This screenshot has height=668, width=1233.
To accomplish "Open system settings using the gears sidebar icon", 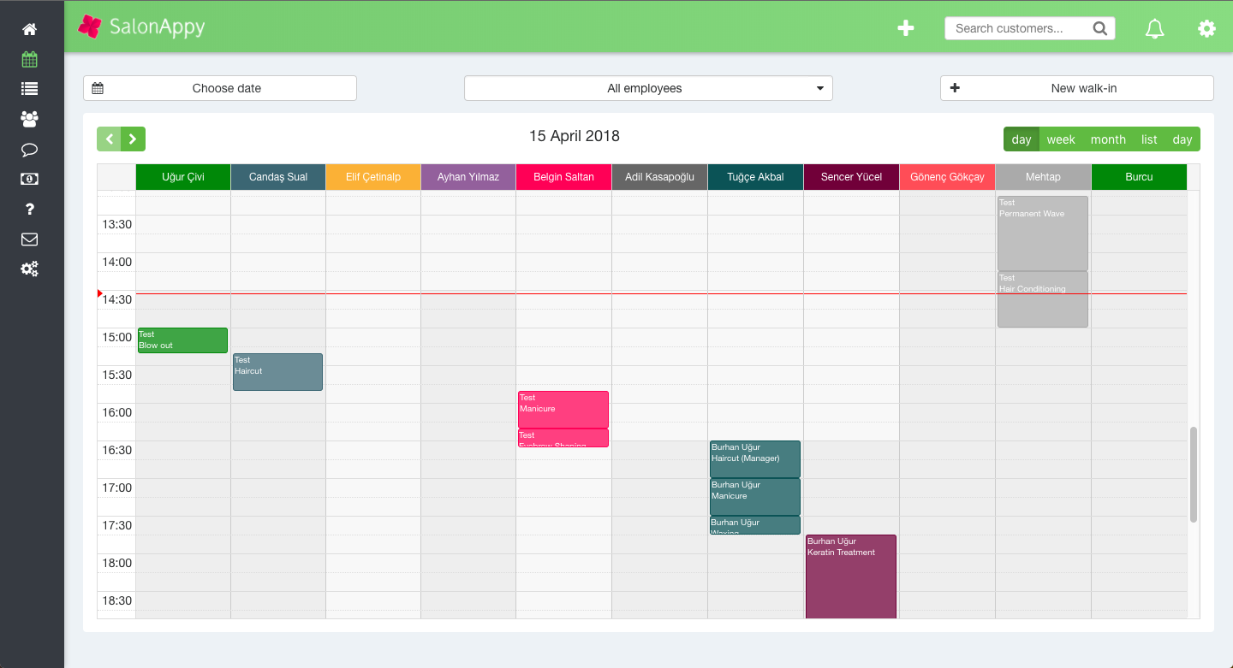I will 29,269.
